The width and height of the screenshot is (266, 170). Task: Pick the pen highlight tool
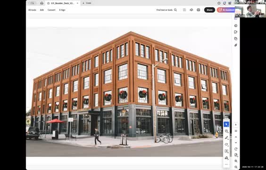pos(226,138)
